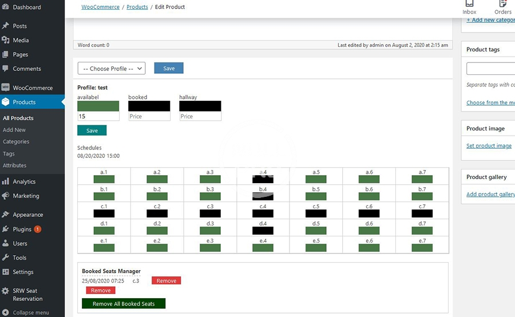Click the Analytics bar chart icon
This screenshot has height=317, width=515.
[6, 181]
